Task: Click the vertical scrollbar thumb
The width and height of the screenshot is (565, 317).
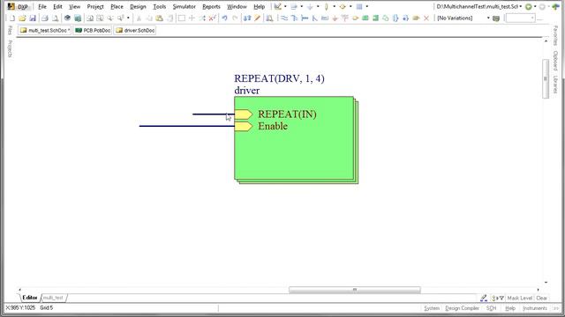Action: coord(546,78)
